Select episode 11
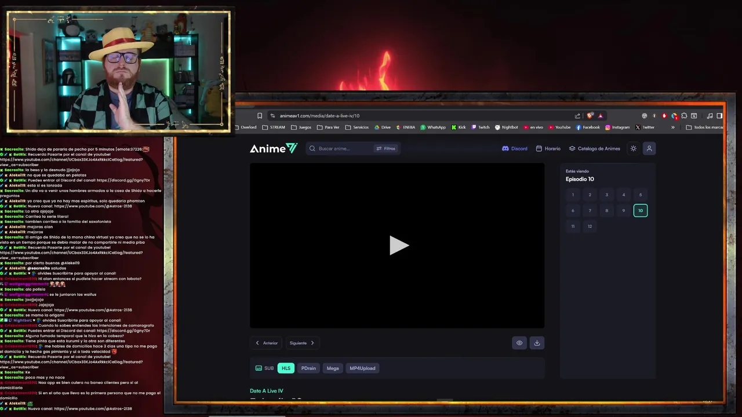The image size is (742, 417). (573, 226)
